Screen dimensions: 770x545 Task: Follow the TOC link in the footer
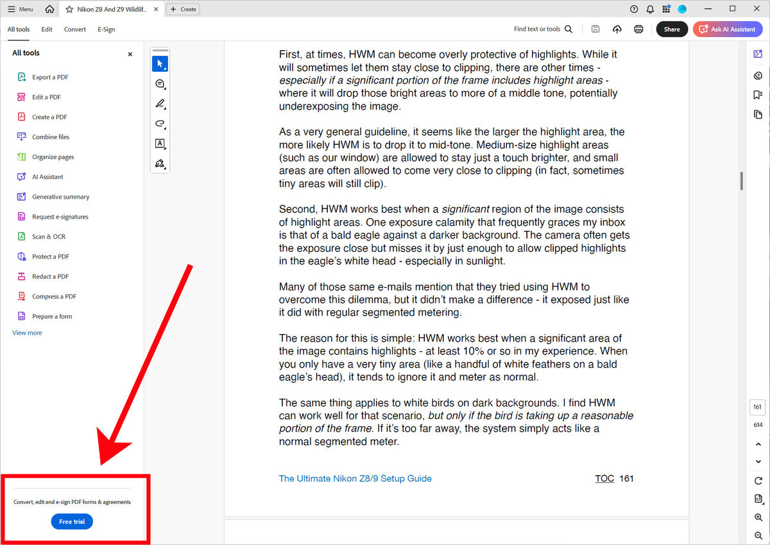[x=604, y=478]
